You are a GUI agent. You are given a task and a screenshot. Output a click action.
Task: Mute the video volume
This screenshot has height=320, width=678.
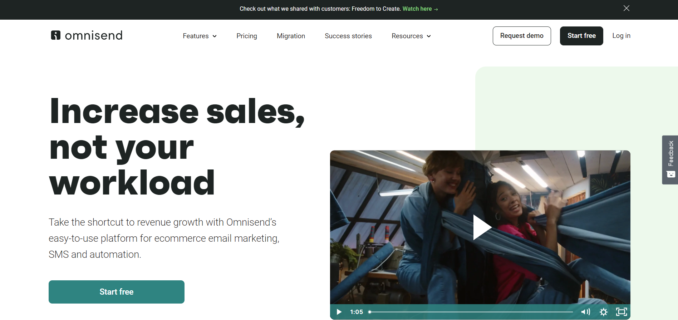[x=585, y=312]
